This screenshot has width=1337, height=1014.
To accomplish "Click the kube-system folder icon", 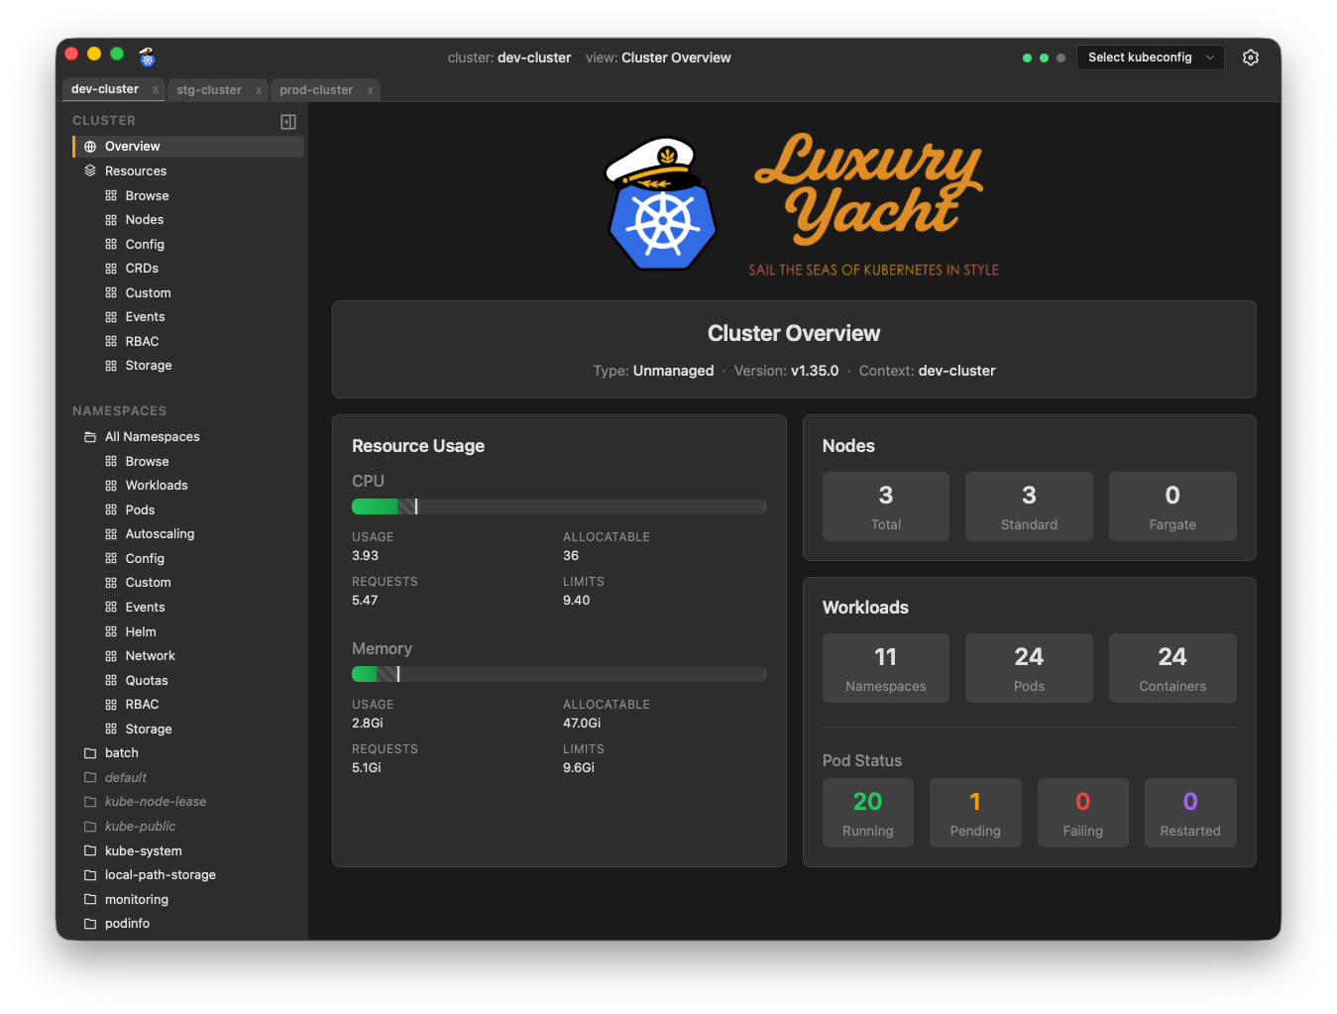I will (89, 850).
